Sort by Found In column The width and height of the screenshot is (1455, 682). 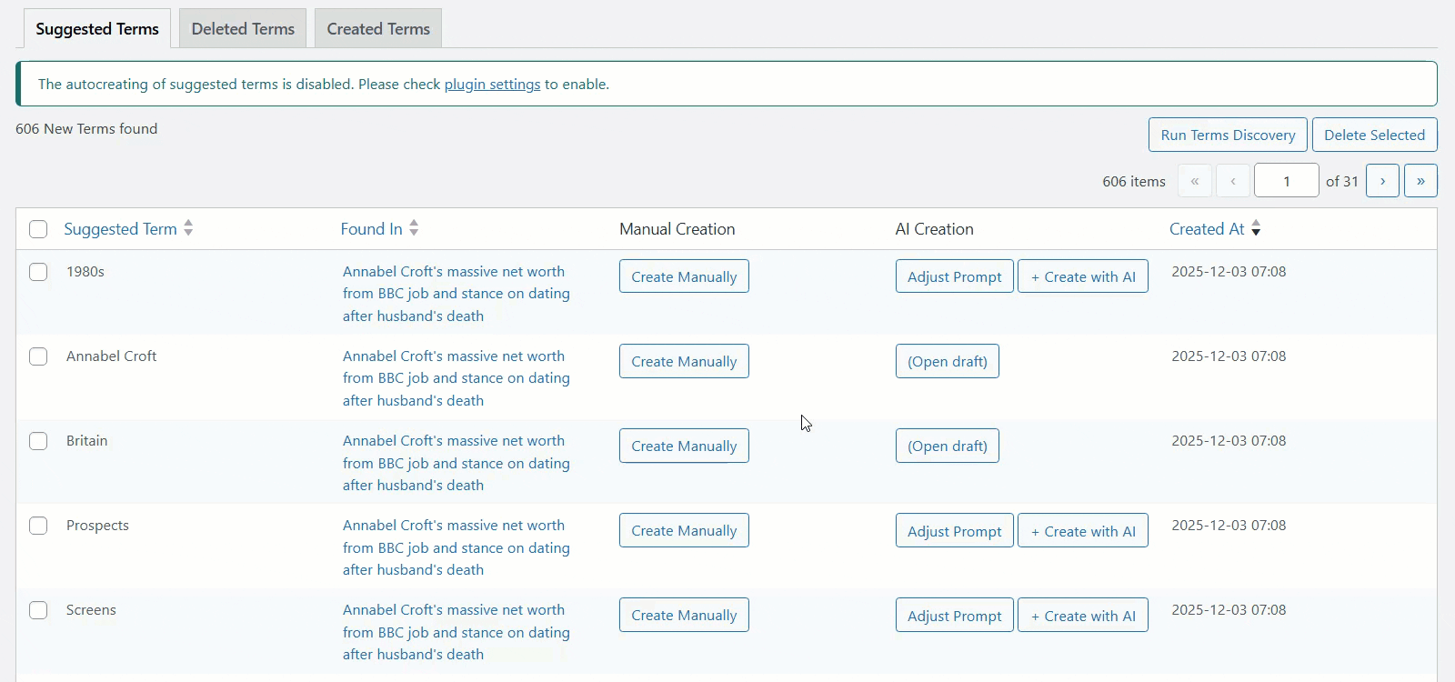[371, 229]
